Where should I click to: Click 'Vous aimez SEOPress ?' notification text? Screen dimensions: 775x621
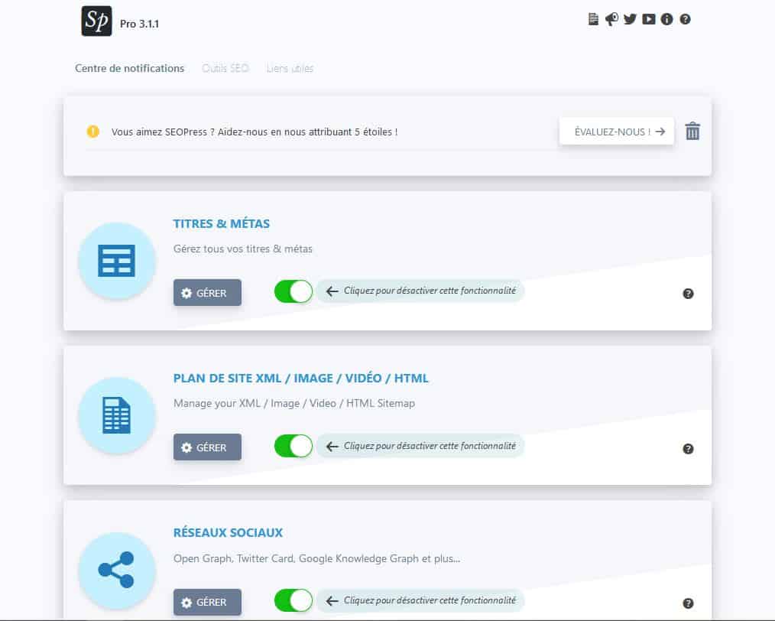[x=255, y=132]
